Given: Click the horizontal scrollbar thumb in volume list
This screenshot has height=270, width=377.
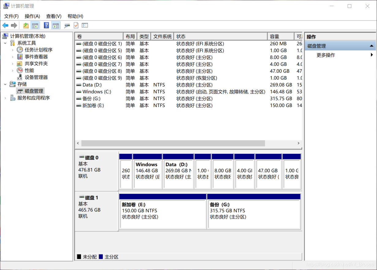Looking at the screenshot, I should [x=173, y=143].
